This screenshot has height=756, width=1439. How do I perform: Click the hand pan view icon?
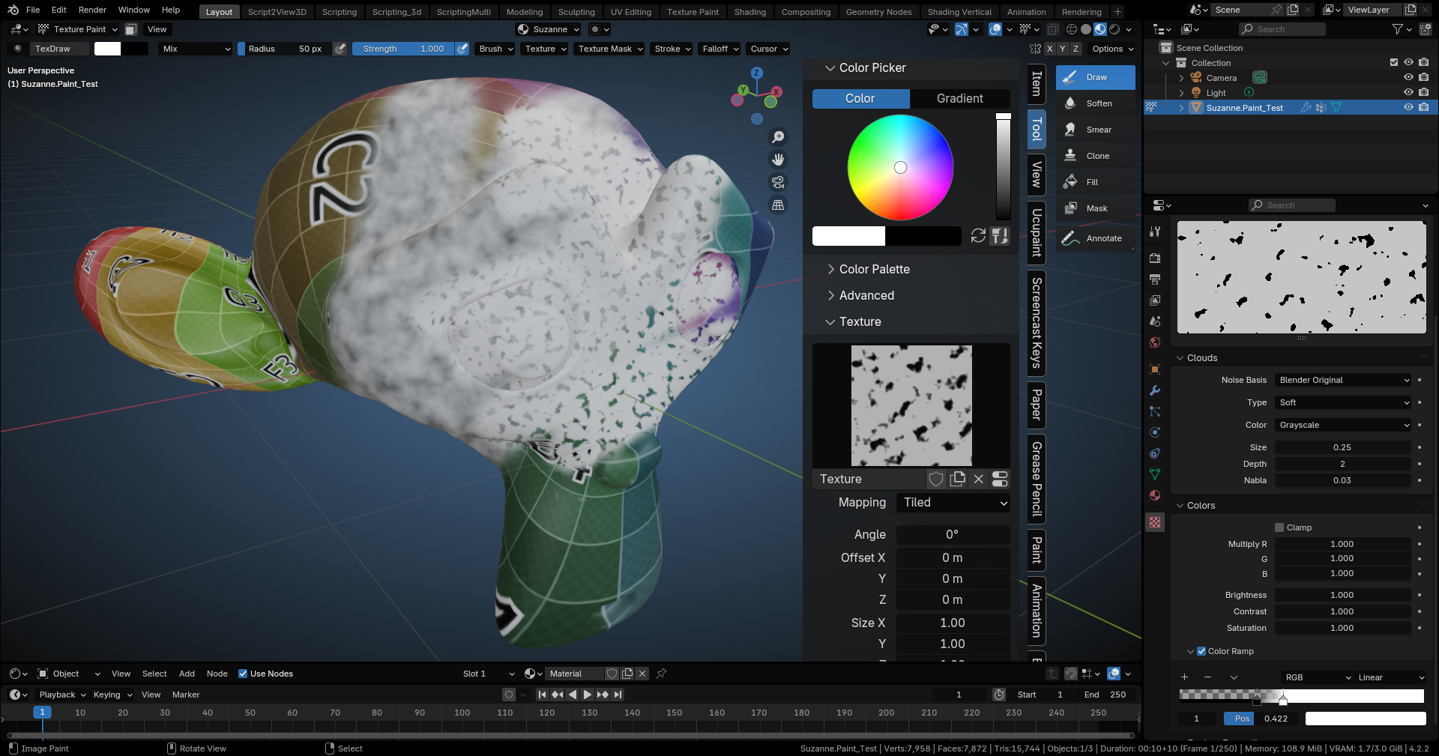(778, 160)
